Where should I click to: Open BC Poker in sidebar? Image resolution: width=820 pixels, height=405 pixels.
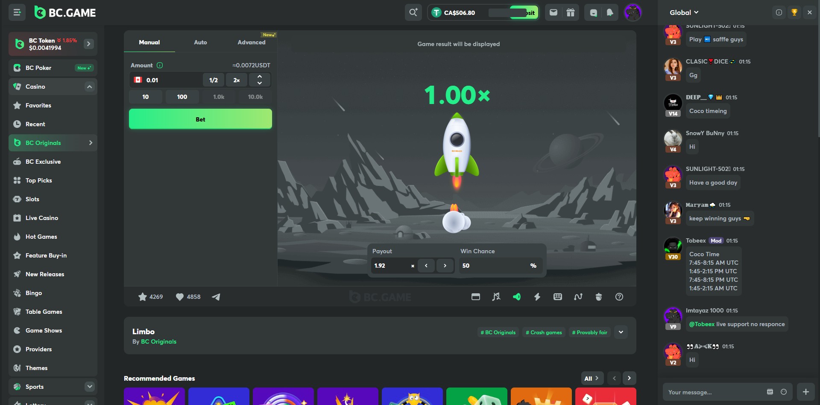pos(53,68)
